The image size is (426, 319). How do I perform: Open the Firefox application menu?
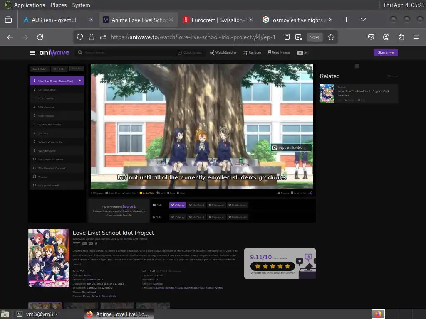tap(416, 37)
